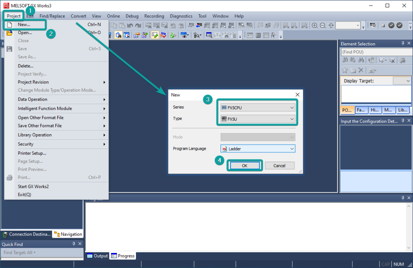Toggle the pin on the Progress panel
Viewport: 413px width, 268px height.
(x=403, y=198)
